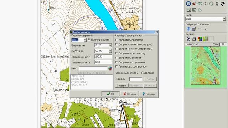Click the Свойства карты title bar icon
The width and height of the screenshot is (228, 128).
(71, 32)
